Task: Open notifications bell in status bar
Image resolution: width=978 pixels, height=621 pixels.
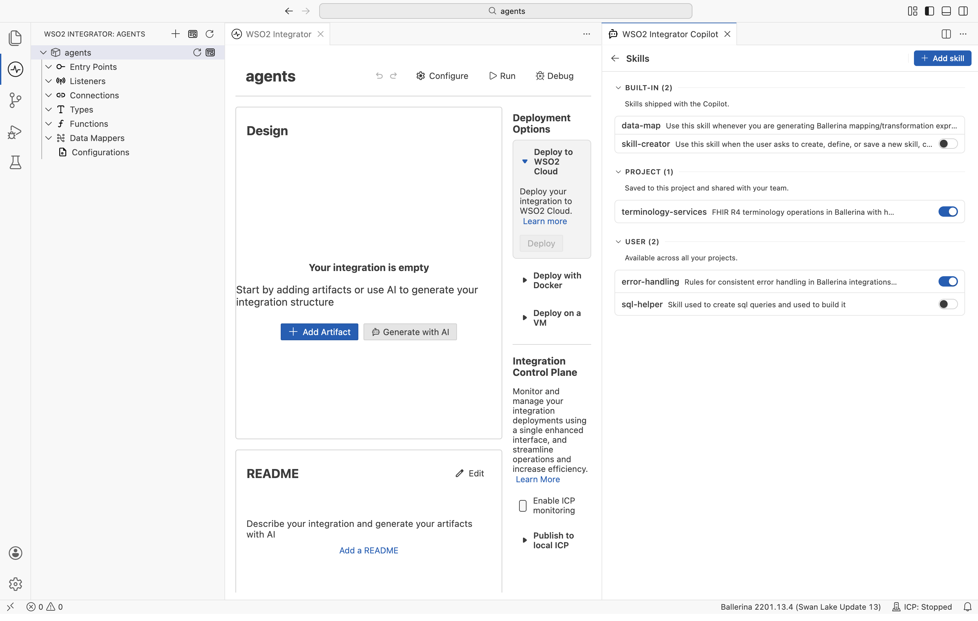Action: (x=967, y=607)
